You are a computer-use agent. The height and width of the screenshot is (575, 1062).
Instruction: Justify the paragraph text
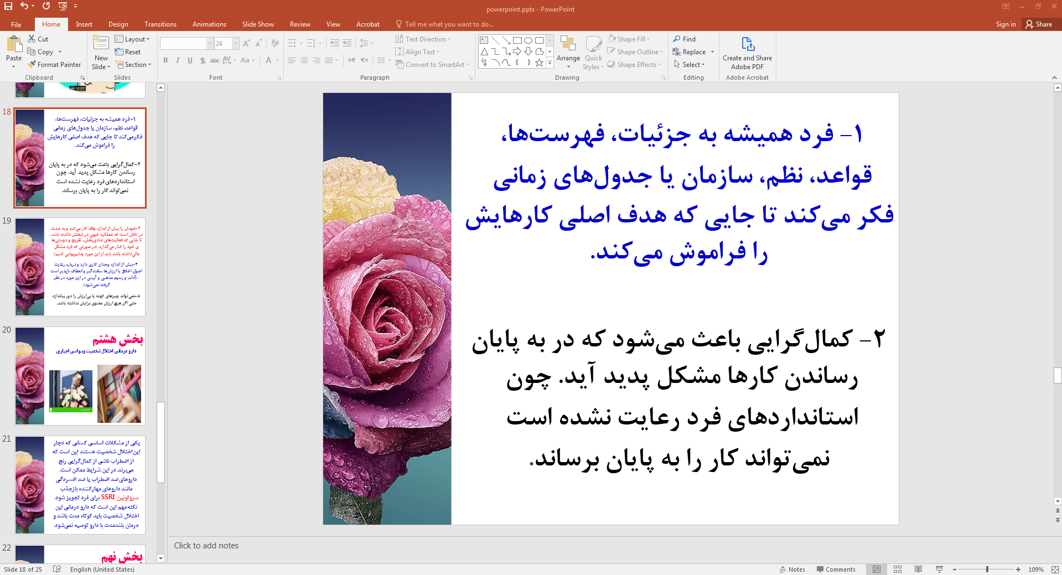pos(329,60)
